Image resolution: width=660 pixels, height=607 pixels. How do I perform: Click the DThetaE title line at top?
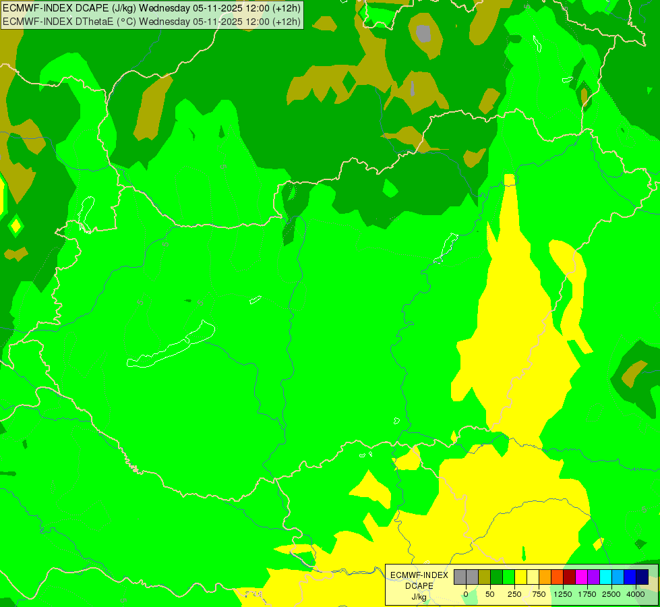(x=152, y=22)
